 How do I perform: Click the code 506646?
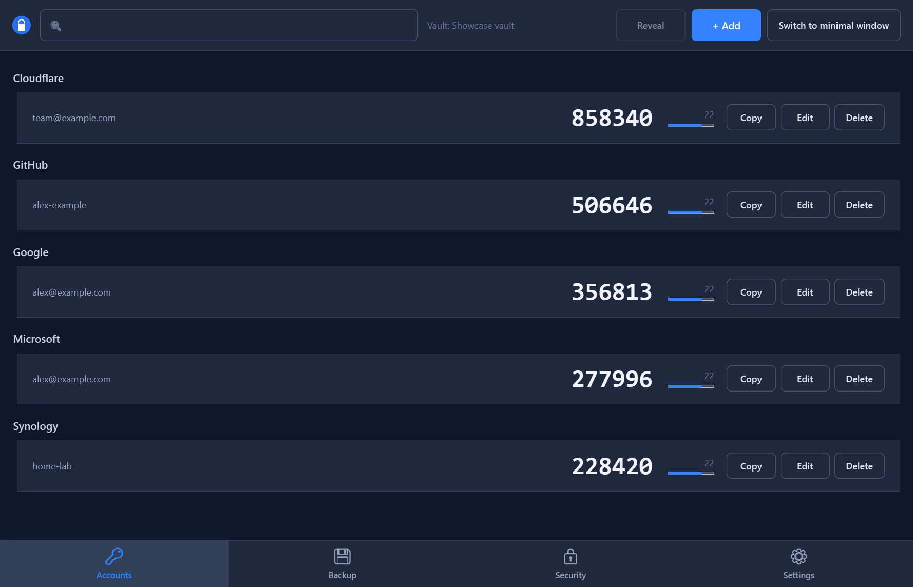[x=612, y=205]
